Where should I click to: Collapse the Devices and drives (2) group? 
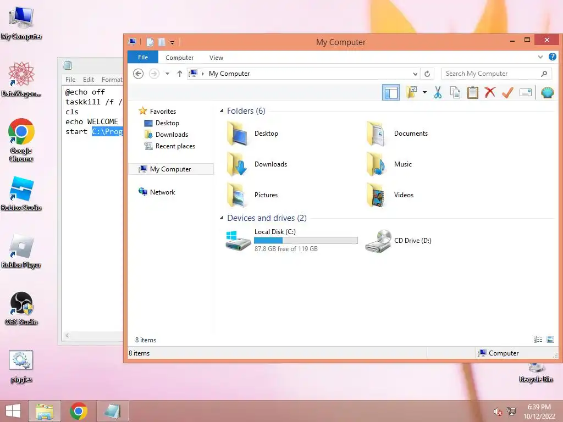click(222, 218)
